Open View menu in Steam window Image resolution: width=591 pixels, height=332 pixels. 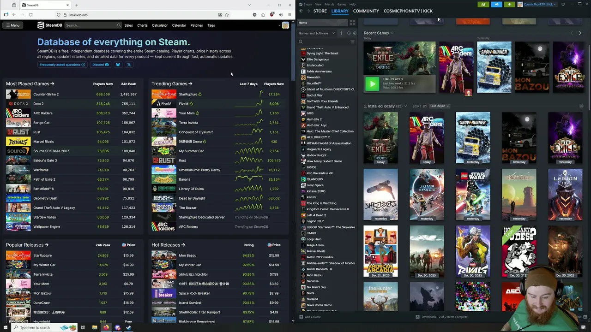click(x=318, y=4)
